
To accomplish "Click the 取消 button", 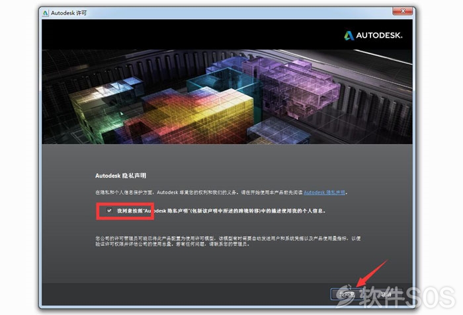I will click(386, 294).
